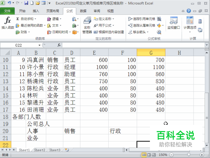Viewport: 210px width, 158px height.
Task: Open the Financial (财务) functions list
Action: tap(23, 32)
